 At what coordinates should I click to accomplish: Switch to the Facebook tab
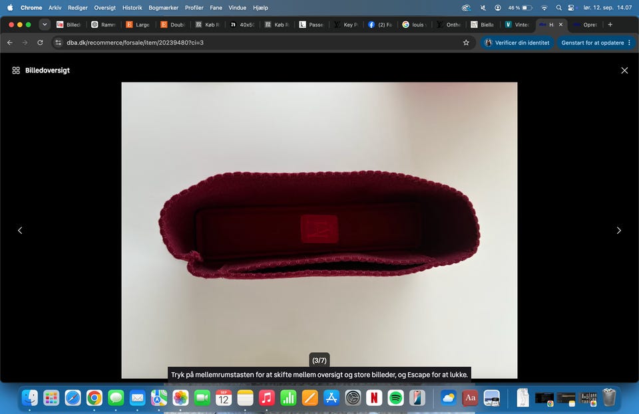pyautogui.click(x=381, y=25)
